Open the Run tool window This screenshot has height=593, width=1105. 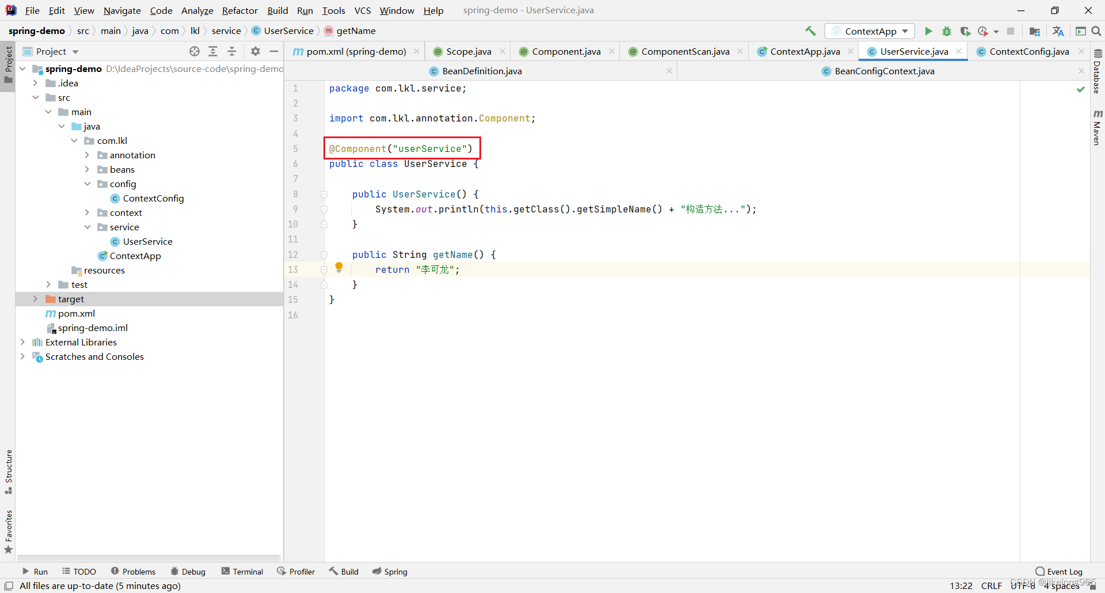click(35, 572)
